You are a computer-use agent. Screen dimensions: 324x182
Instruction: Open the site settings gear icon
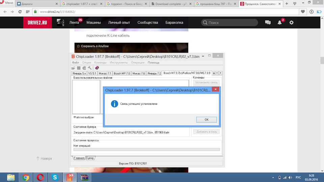[291, 23]
